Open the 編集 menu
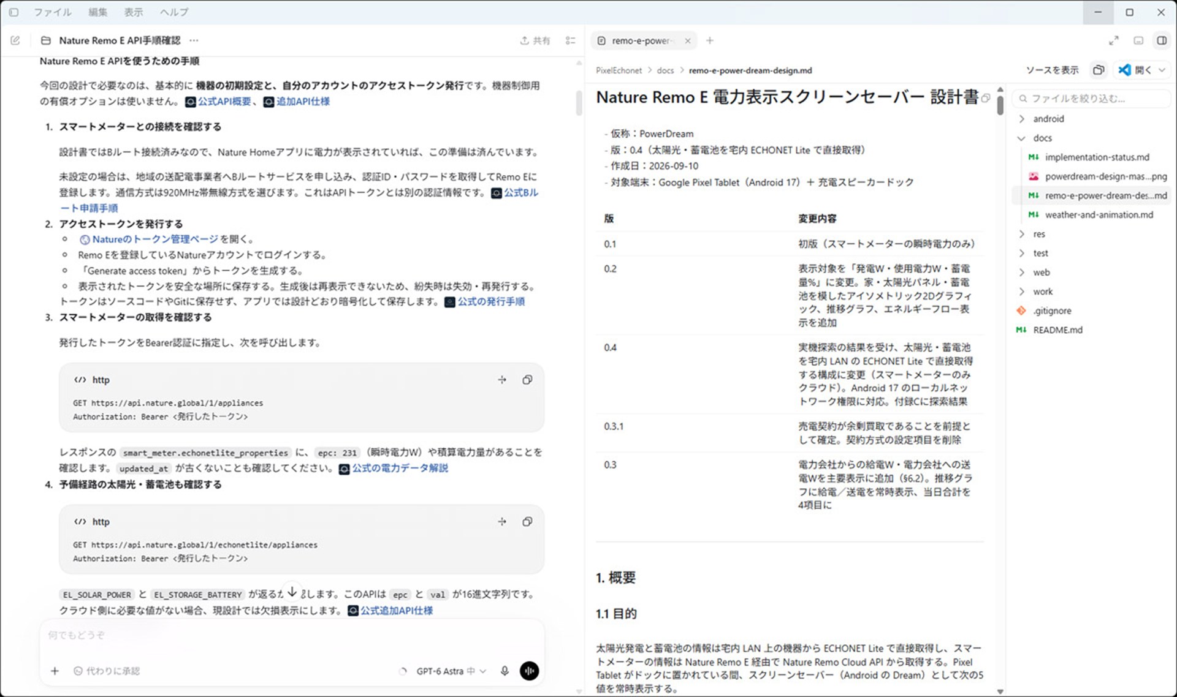Image resolution: width=1177 pixels, height=697 pixels. tap(97, 12)
